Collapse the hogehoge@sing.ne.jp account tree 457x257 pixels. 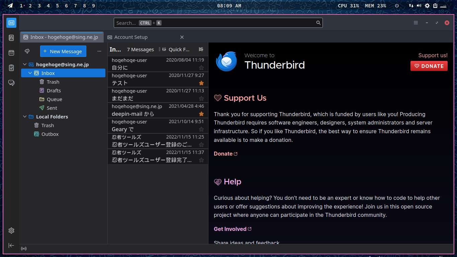pyautogui.click(x=25, y=64)
